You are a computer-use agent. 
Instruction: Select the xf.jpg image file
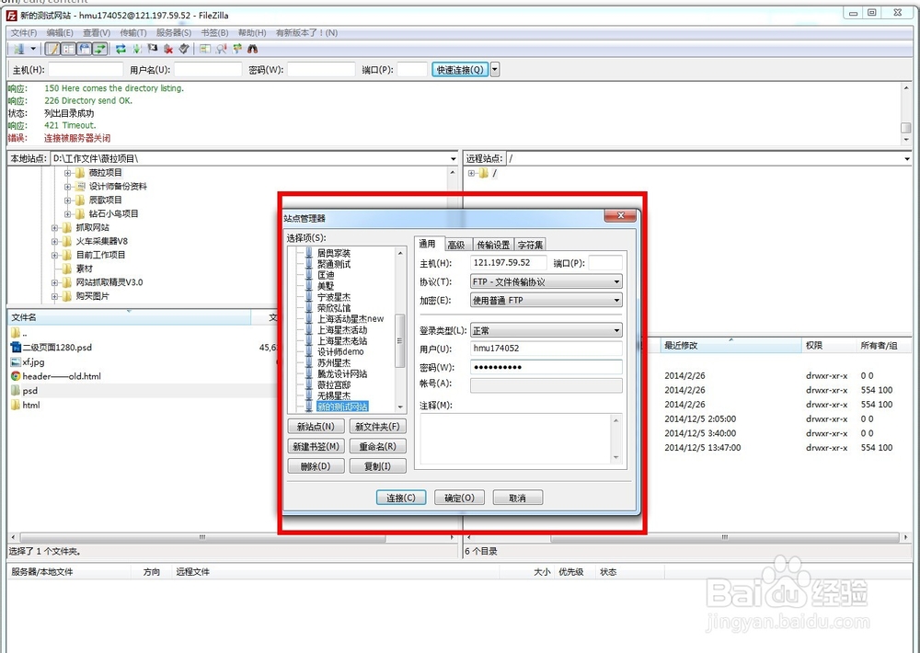click(33, 362)
